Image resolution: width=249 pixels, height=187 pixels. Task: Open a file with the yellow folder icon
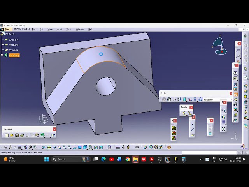12,135
